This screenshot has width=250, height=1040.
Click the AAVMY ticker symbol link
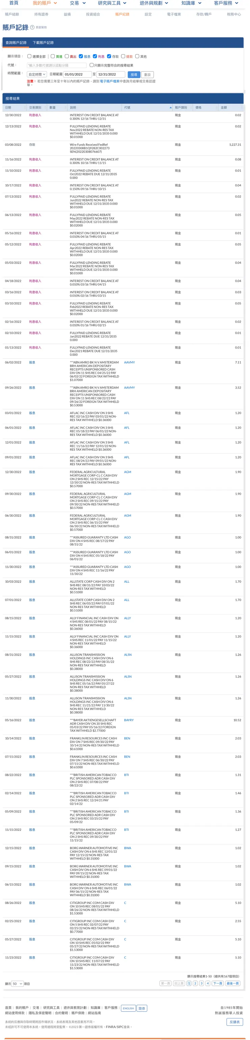click(129, 362)
